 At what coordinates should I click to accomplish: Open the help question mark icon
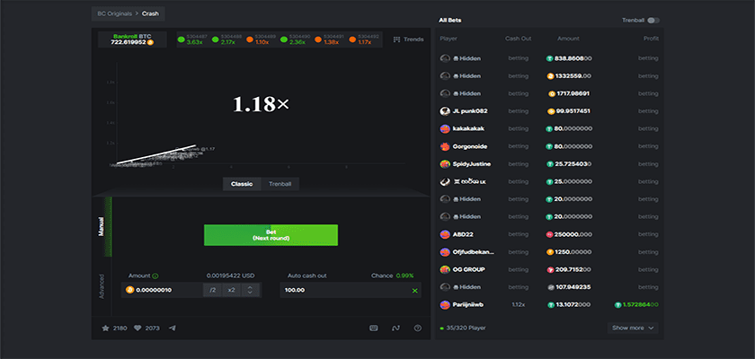418,328
